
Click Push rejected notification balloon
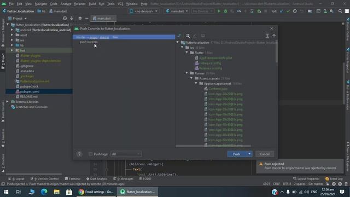[x=300, y=166]
